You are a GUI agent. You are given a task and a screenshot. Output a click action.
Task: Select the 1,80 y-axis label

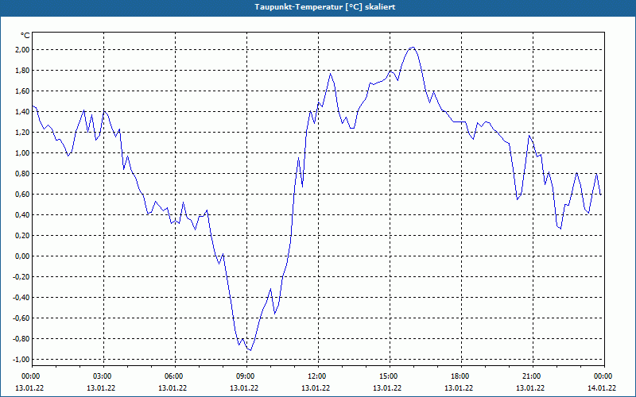(21, 71)
